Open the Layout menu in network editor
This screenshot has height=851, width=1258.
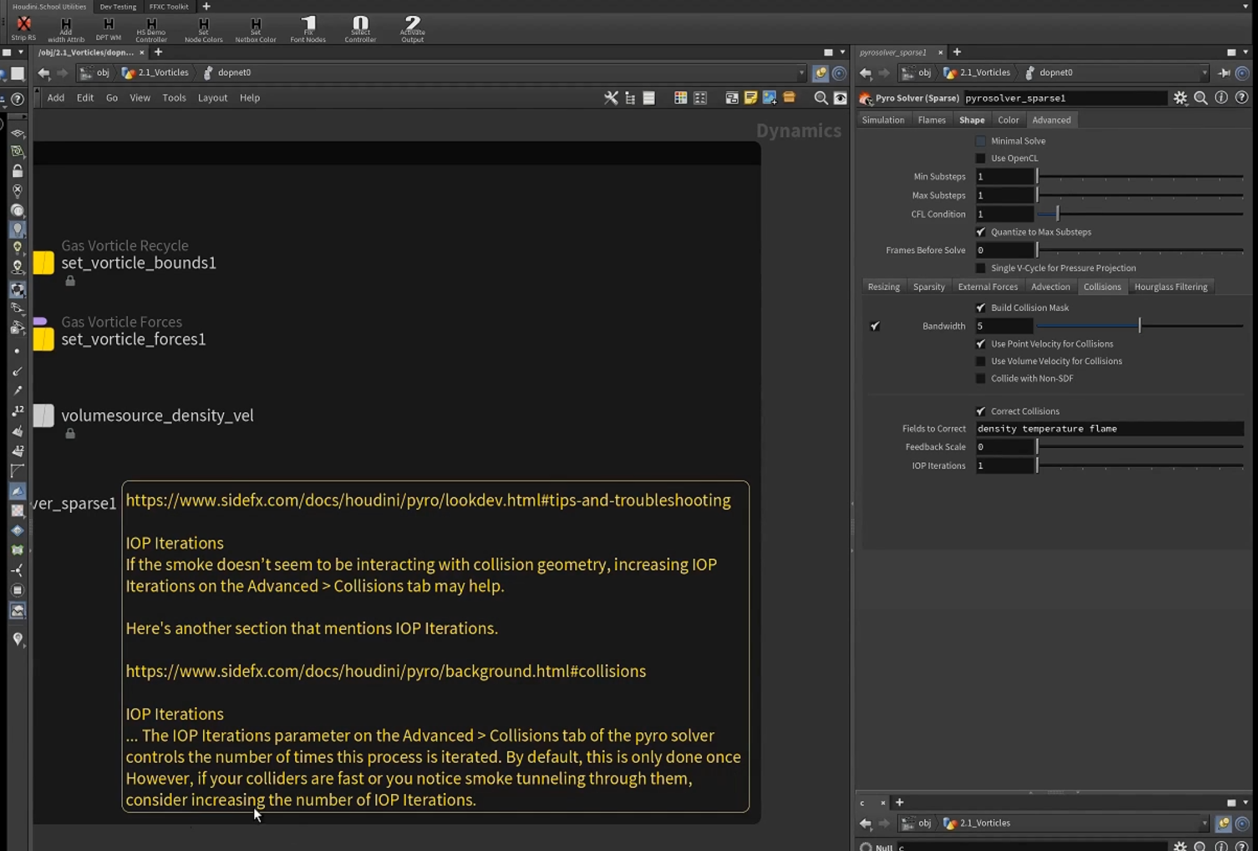(212, 98)
